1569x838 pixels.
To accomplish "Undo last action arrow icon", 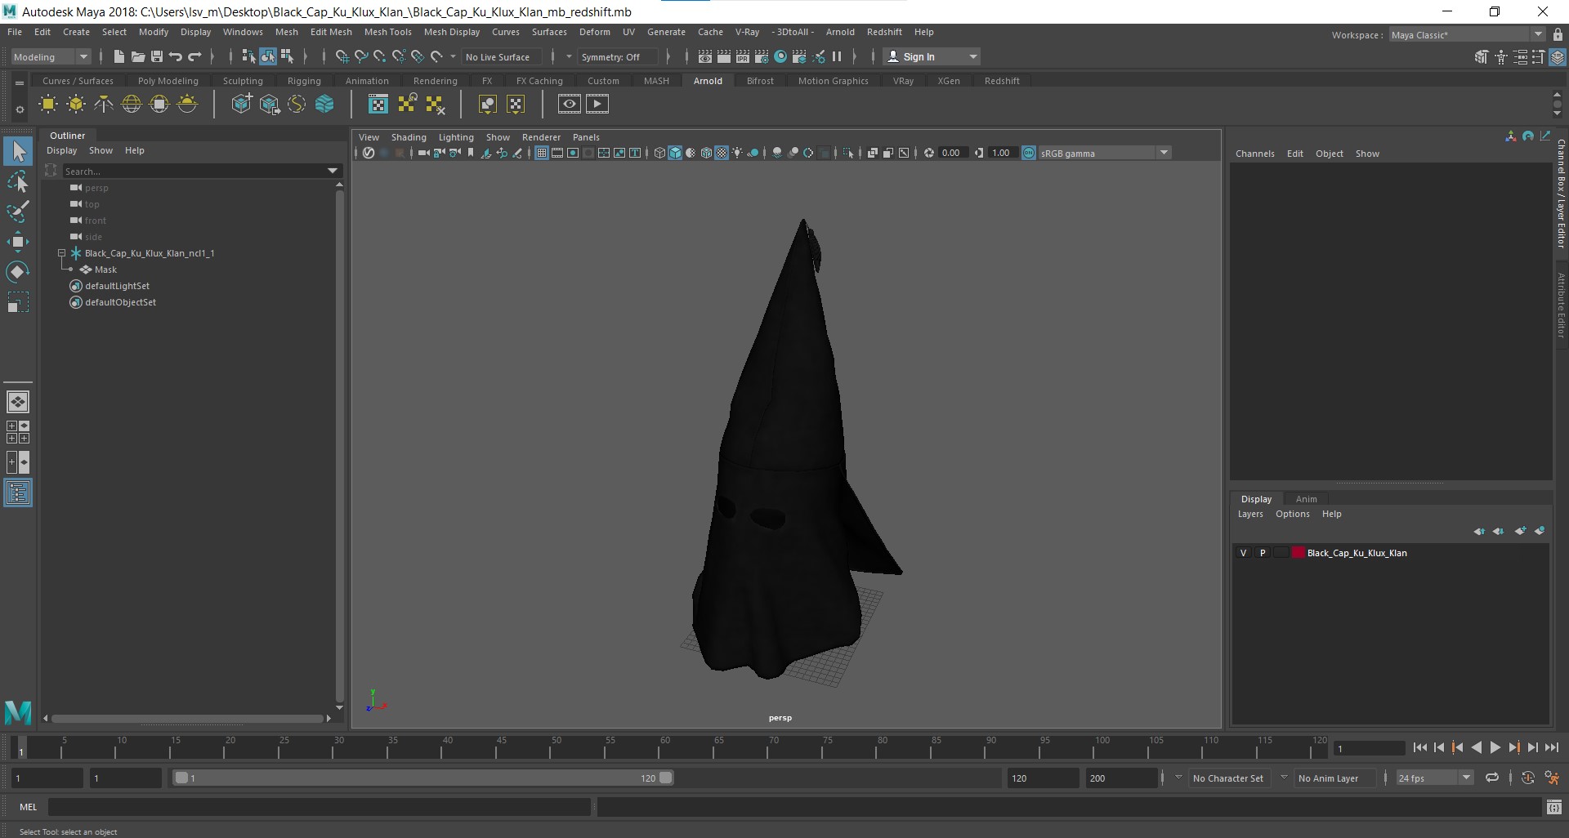I will [175, 56].
